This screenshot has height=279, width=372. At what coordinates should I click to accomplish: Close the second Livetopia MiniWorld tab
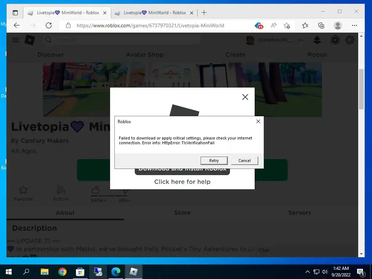(x=191, y=13)
